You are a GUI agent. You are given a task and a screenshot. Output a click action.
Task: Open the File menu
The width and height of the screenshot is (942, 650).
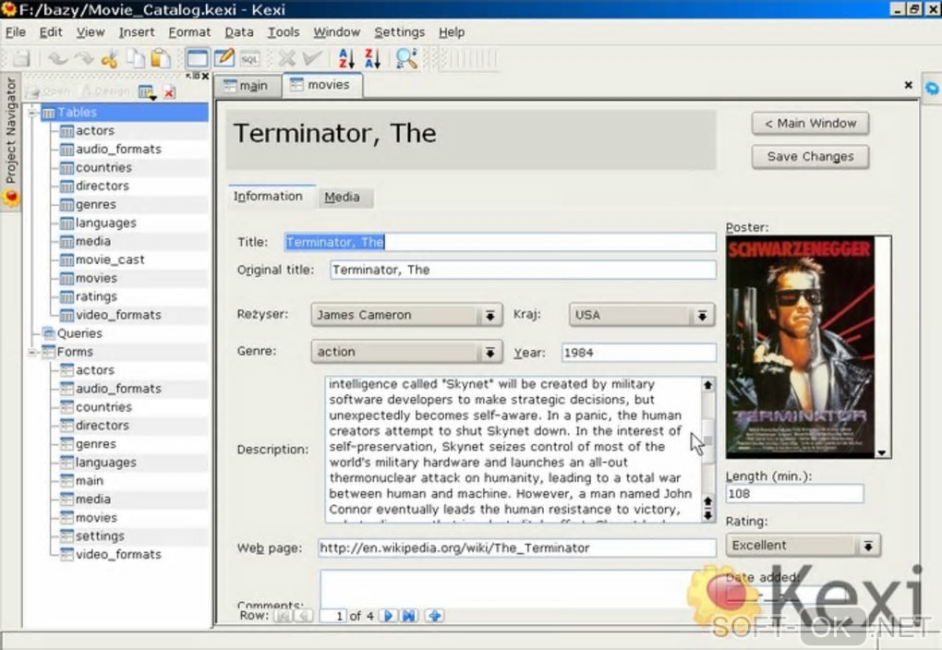pyautogui.click(x=16, y=32)
